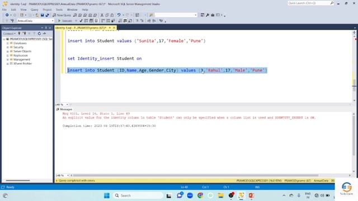Pin the Object Explorer panel
This screenshot has width=358, height=201.
[46, 28]
